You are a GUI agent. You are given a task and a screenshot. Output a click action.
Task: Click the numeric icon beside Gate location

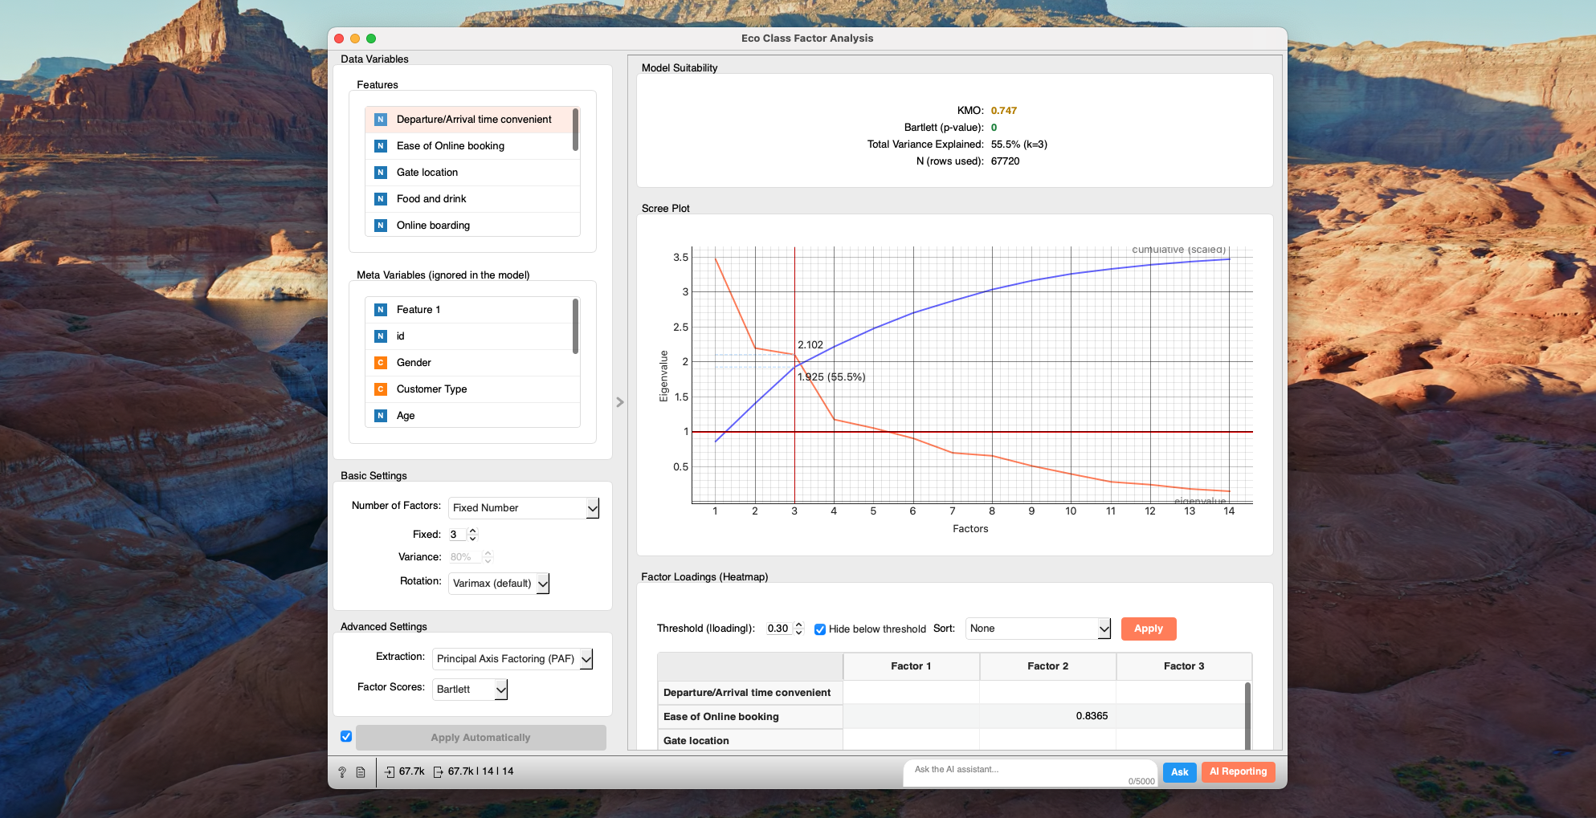pos(381,173)
